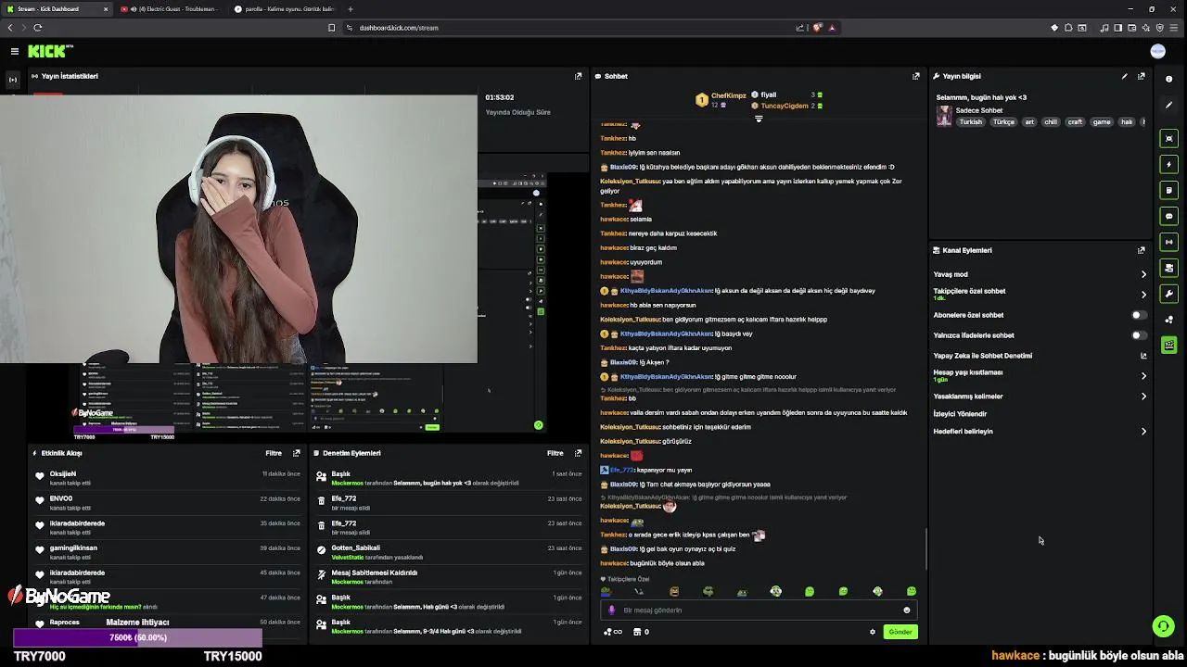Open Filtre dropdown in Etkinlik Akışı

pyautogui.click(x=274, y=453)
